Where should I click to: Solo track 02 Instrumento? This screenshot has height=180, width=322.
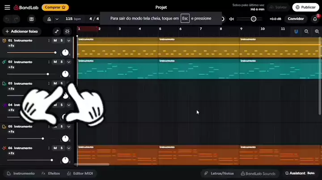tap(61, 62)
